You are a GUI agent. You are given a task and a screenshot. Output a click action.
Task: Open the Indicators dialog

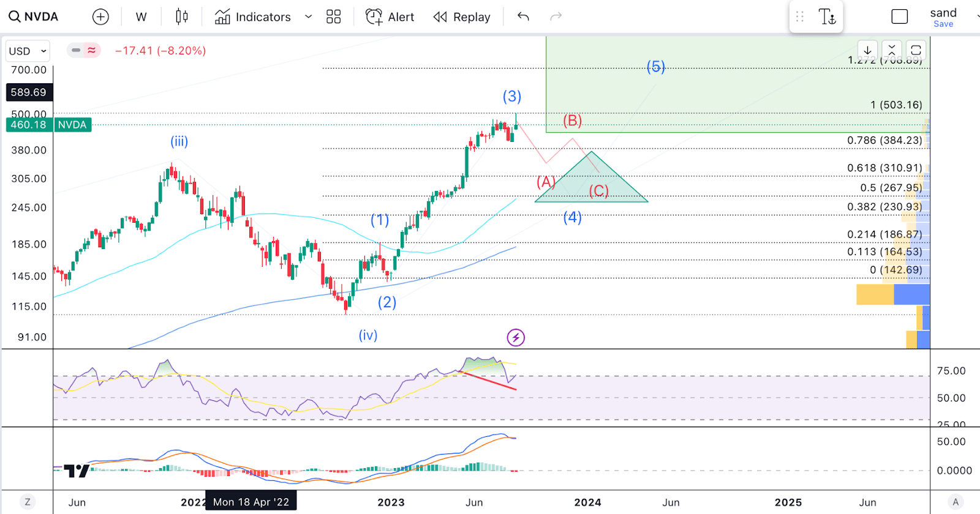252,17
